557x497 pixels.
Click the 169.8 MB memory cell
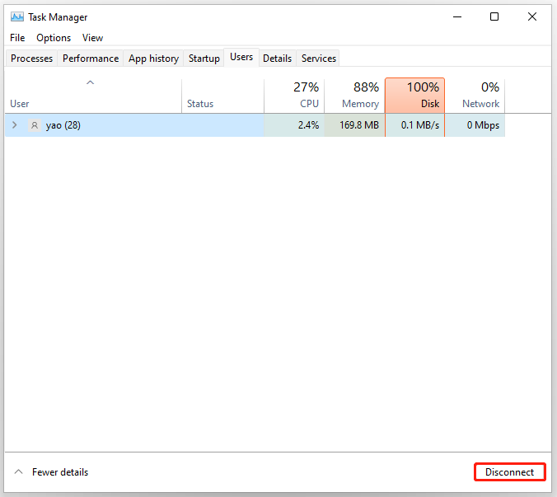[x=354, y=125]
